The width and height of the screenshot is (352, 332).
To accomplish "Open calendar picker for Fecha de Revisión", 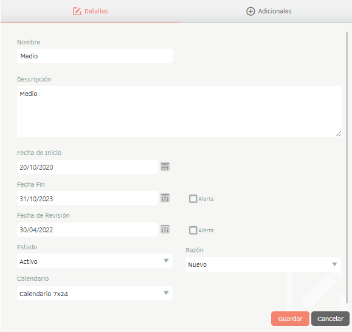I will [165, 229].
